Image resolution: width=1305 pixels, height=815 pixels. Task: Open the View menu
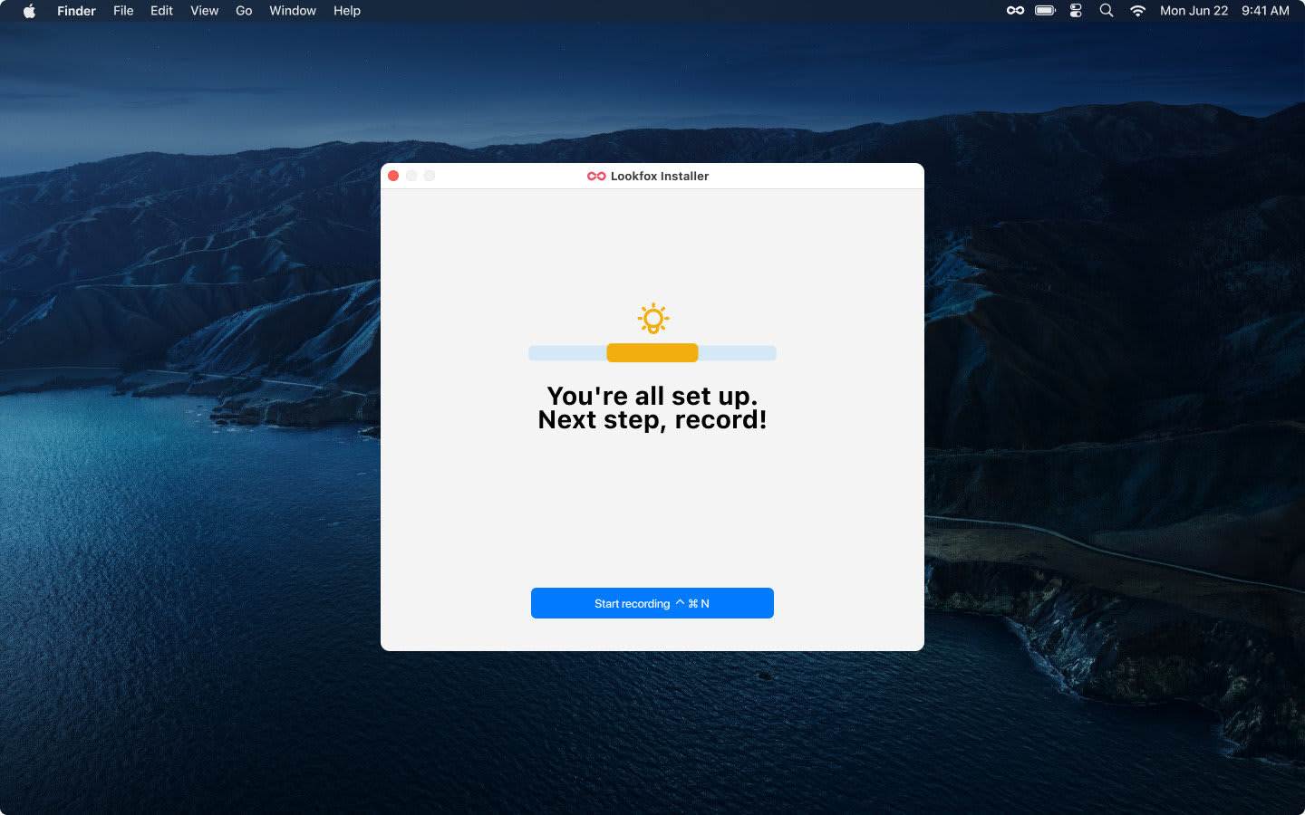pos(204,11)
